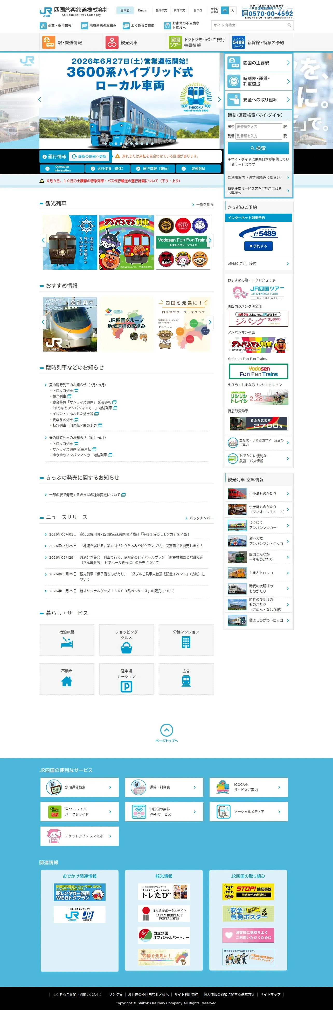The image size is (333, 1010).
Task: Click the 時刻表・運賃 clock icon
Action: click(234, 81)
